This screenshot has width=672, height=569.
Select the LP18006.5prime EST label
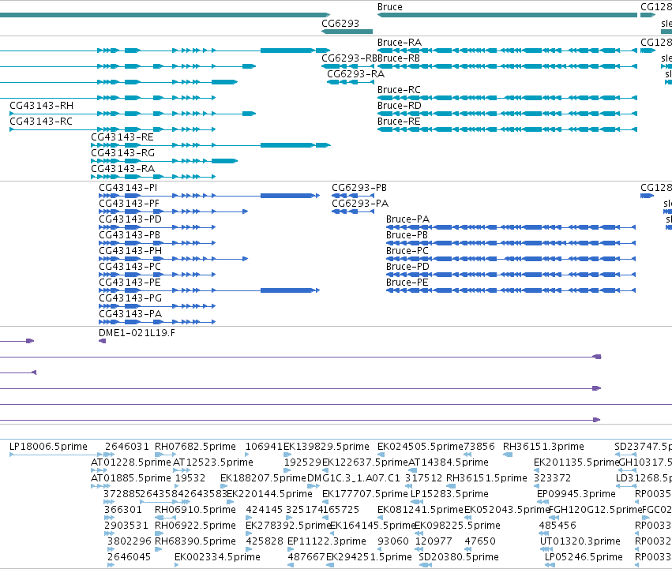(48, 447)
